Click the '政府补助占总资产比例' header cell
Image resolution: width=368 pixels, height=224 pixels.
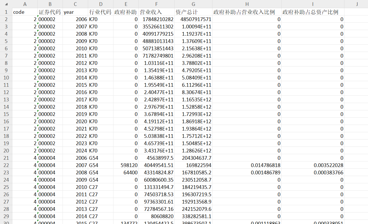coord(313,12)
